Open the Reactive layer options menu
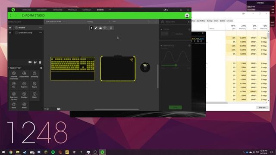The image size is (276, 155). (41, 28)
